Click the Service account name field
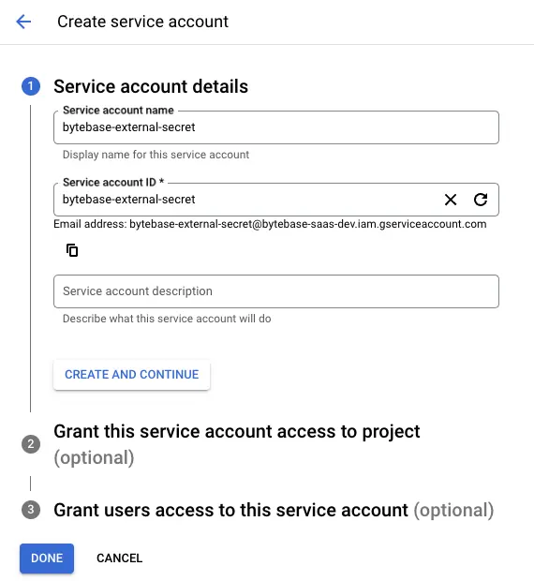 coord(276,127)
